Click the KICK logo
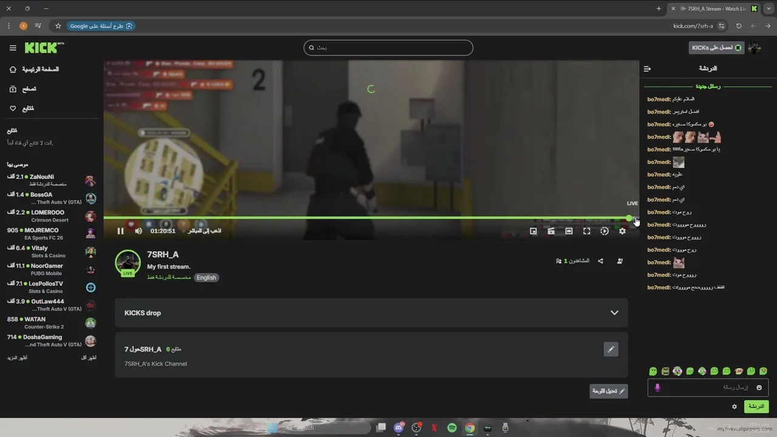Viewport: 777px width, 437px height. [x=44, y=47]
